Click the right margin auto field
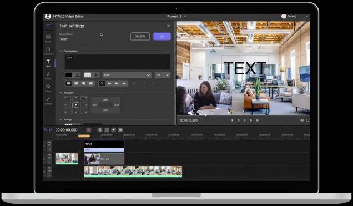The image size is (353, 206). coord(117,105)
